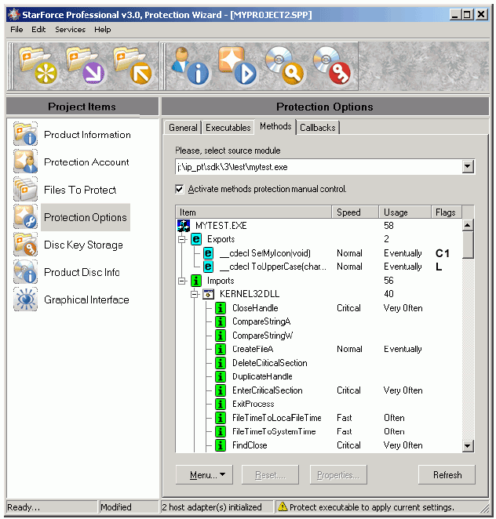Click the cyan Exports group icon

(196, 239)
